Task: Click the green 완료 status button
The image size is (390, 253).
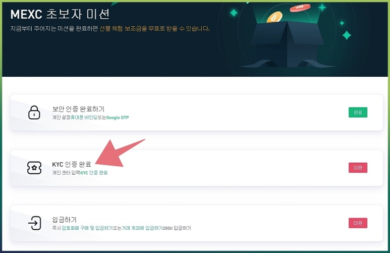Action: pyautogui.click(x=358, y=112)
